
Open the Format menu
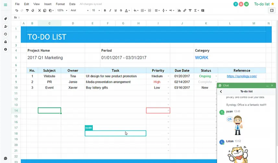coord(60,4)
